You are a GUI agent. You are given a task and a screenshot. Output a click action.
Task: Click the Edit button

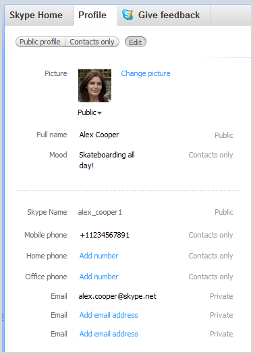click(136, 42)
